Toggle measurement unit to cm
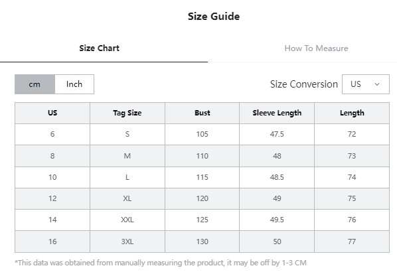 (35, 84)
